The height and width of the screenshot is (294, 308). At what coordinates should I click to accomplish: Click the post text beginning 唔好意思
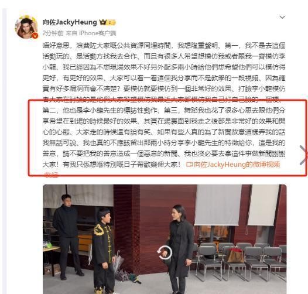[x=164, y=73]
